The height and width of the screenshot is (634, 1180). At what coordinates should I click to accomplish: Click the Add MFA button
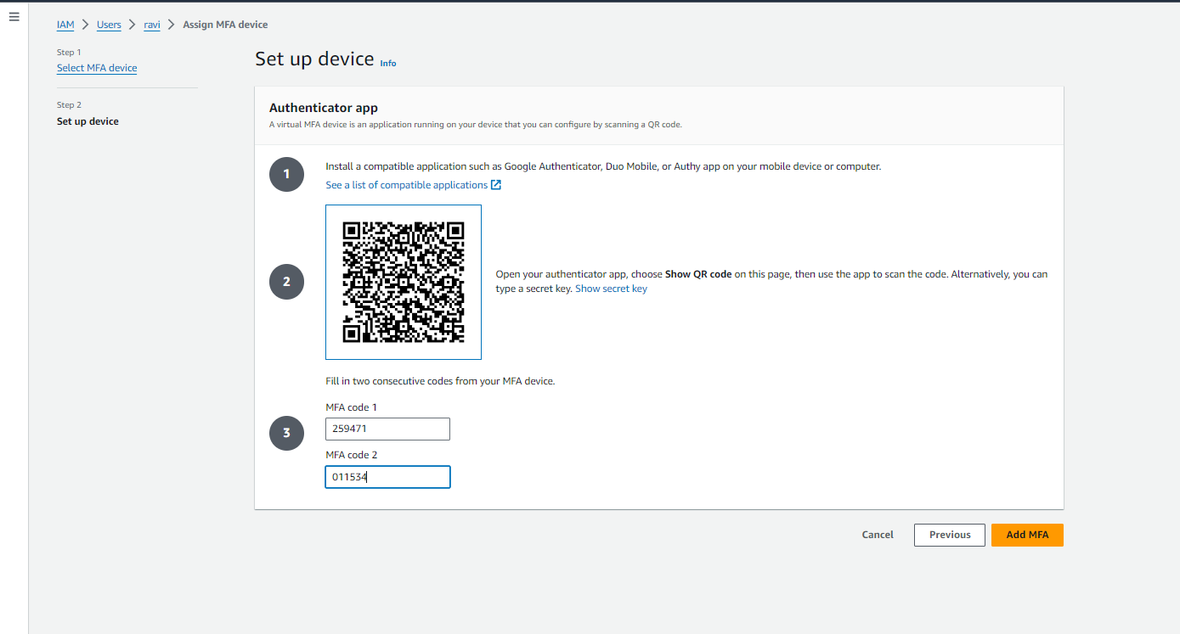pyautogui.click(x=1027, y=535)
